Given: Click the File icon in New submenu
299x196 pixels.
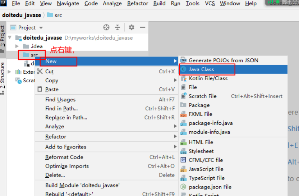Looking at the screenshot, I should coord(183,87).
